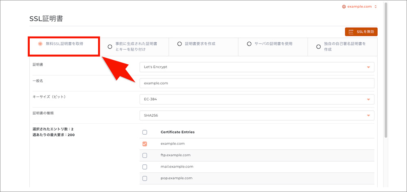Image resolution: width=407 pixels, height=192 pixels.
Task: Click 選択されたエントリ数：2 text
Action: (x=53, y=129)
